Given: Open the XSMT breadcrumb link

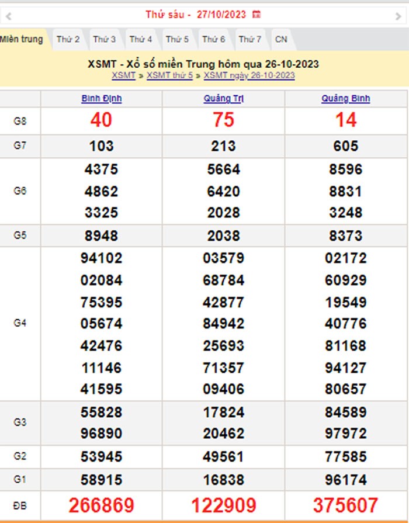Looking at the screenshot, I should [x=123, y=75].
